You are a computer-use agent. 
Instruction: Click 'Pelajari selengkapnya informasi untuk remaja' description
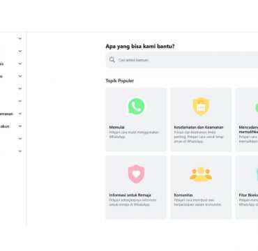[133, 202]
